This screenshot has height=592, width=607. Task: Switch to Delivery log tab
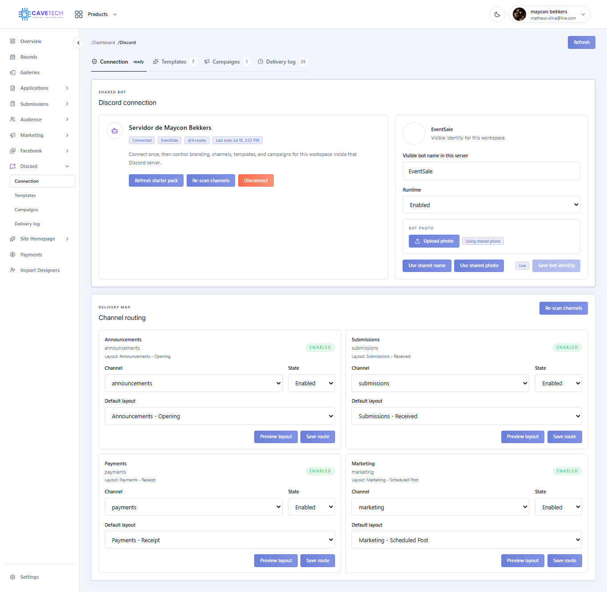[282, 62]
